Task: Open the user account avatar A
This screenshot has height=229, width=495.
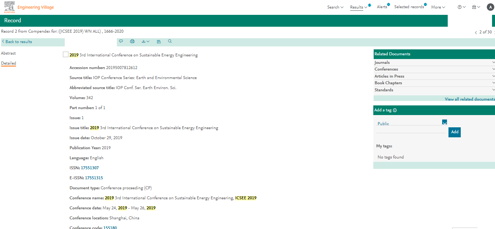Action: point(490,7)
